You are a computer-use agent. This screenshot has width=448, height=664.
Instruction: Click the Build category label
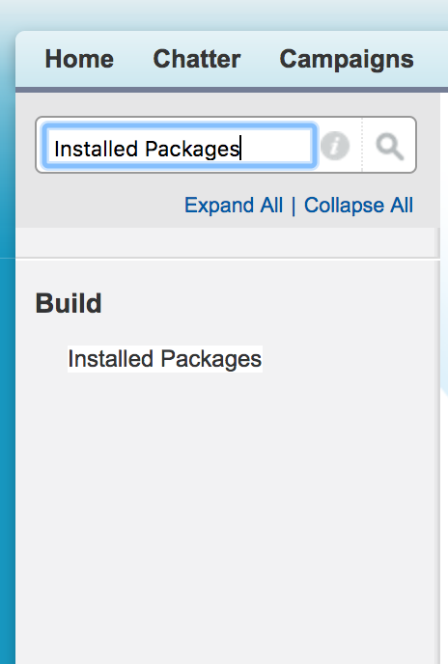click(x=69, y=303)
